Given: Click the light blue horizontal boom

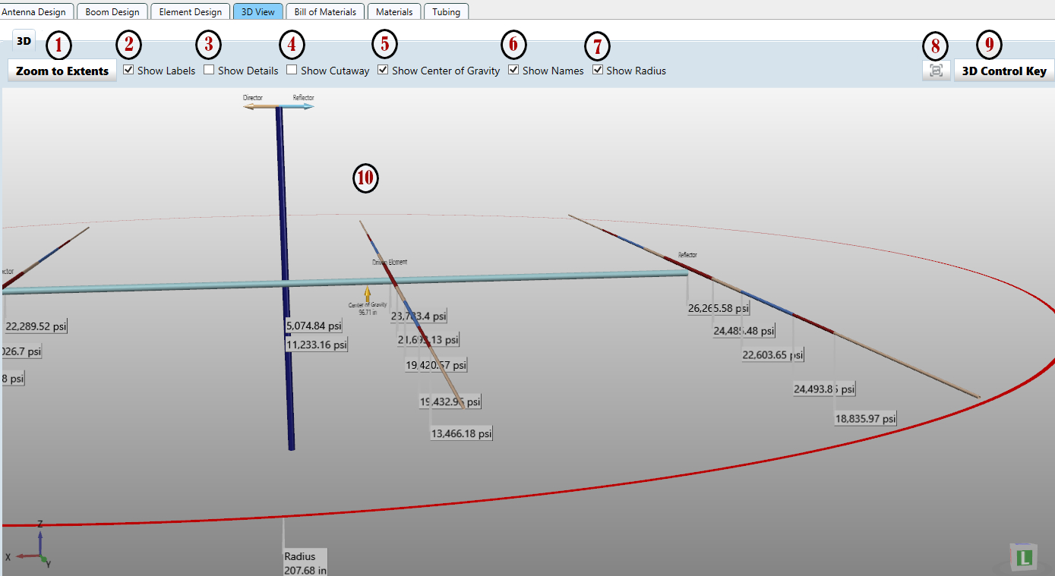Looking at the screenshot, I should [x=532, y=279].
